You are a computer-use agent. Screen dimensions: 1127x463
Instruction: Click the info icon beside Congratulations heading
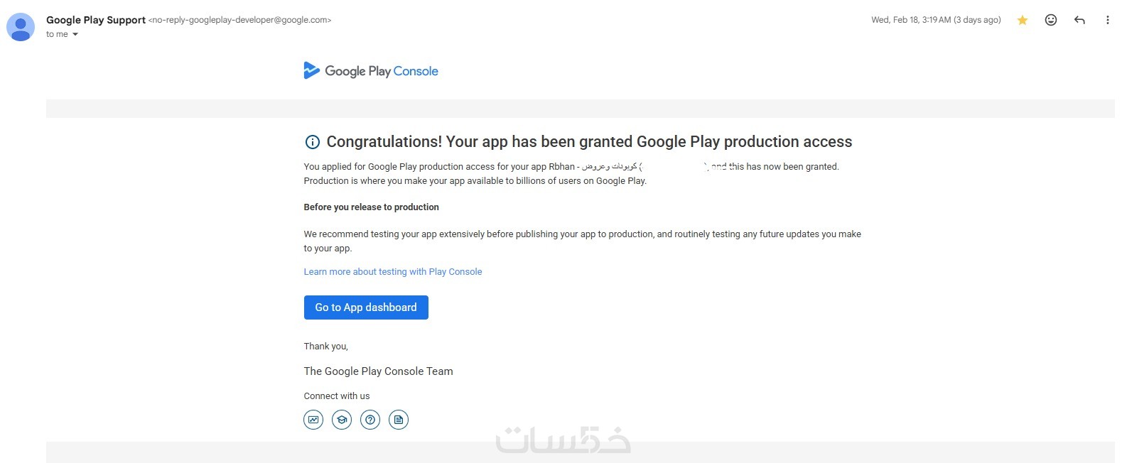pos(312,142)
